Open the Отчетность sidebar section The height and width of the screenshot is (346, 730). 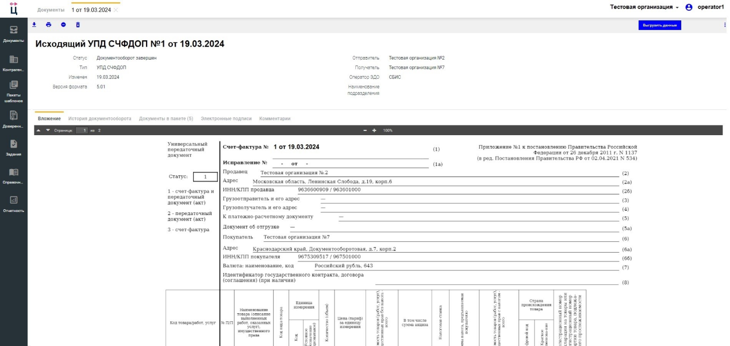(x=13, y=204)
